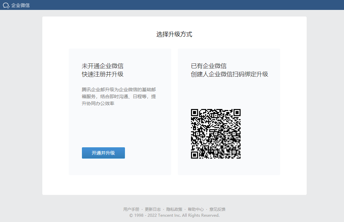344x222 pixels.
Task: Click the 已有企业微信 heading line
Action: [x=209, y=66]
